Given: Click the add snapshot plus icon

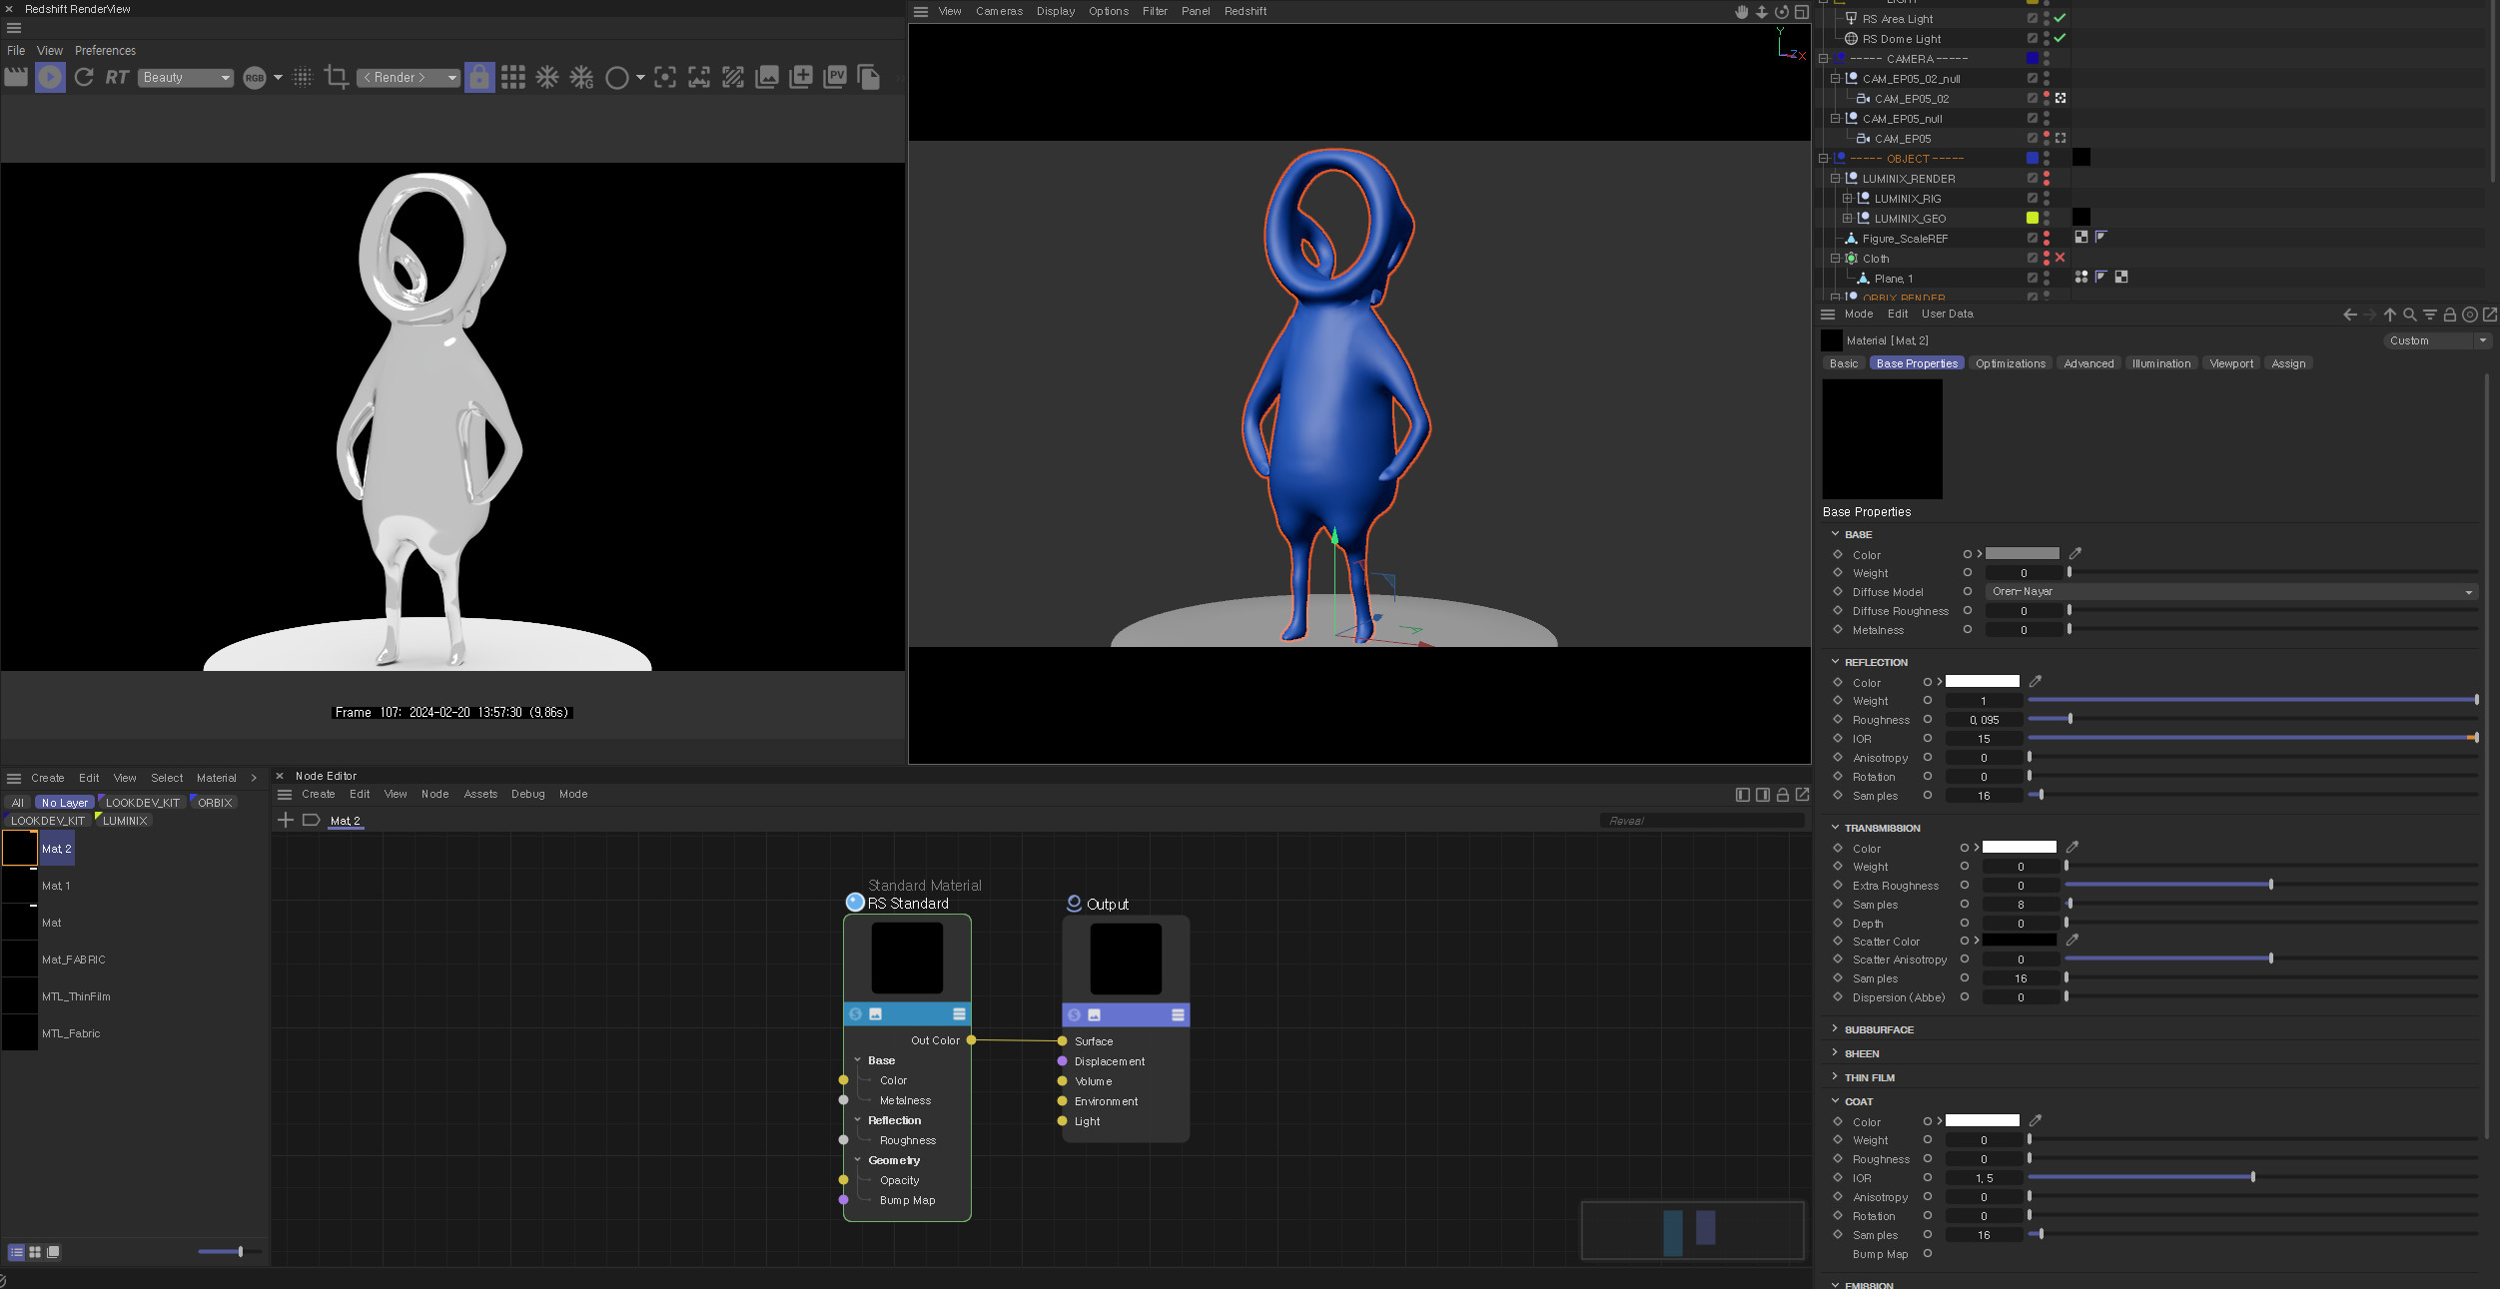Looking at the screenshot, I should pyautogui.click(x=801, y=77).
